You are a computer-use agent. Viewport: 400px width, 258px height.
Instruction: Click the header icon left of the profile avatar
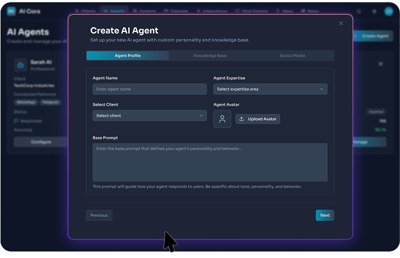[x=374, y=11]
